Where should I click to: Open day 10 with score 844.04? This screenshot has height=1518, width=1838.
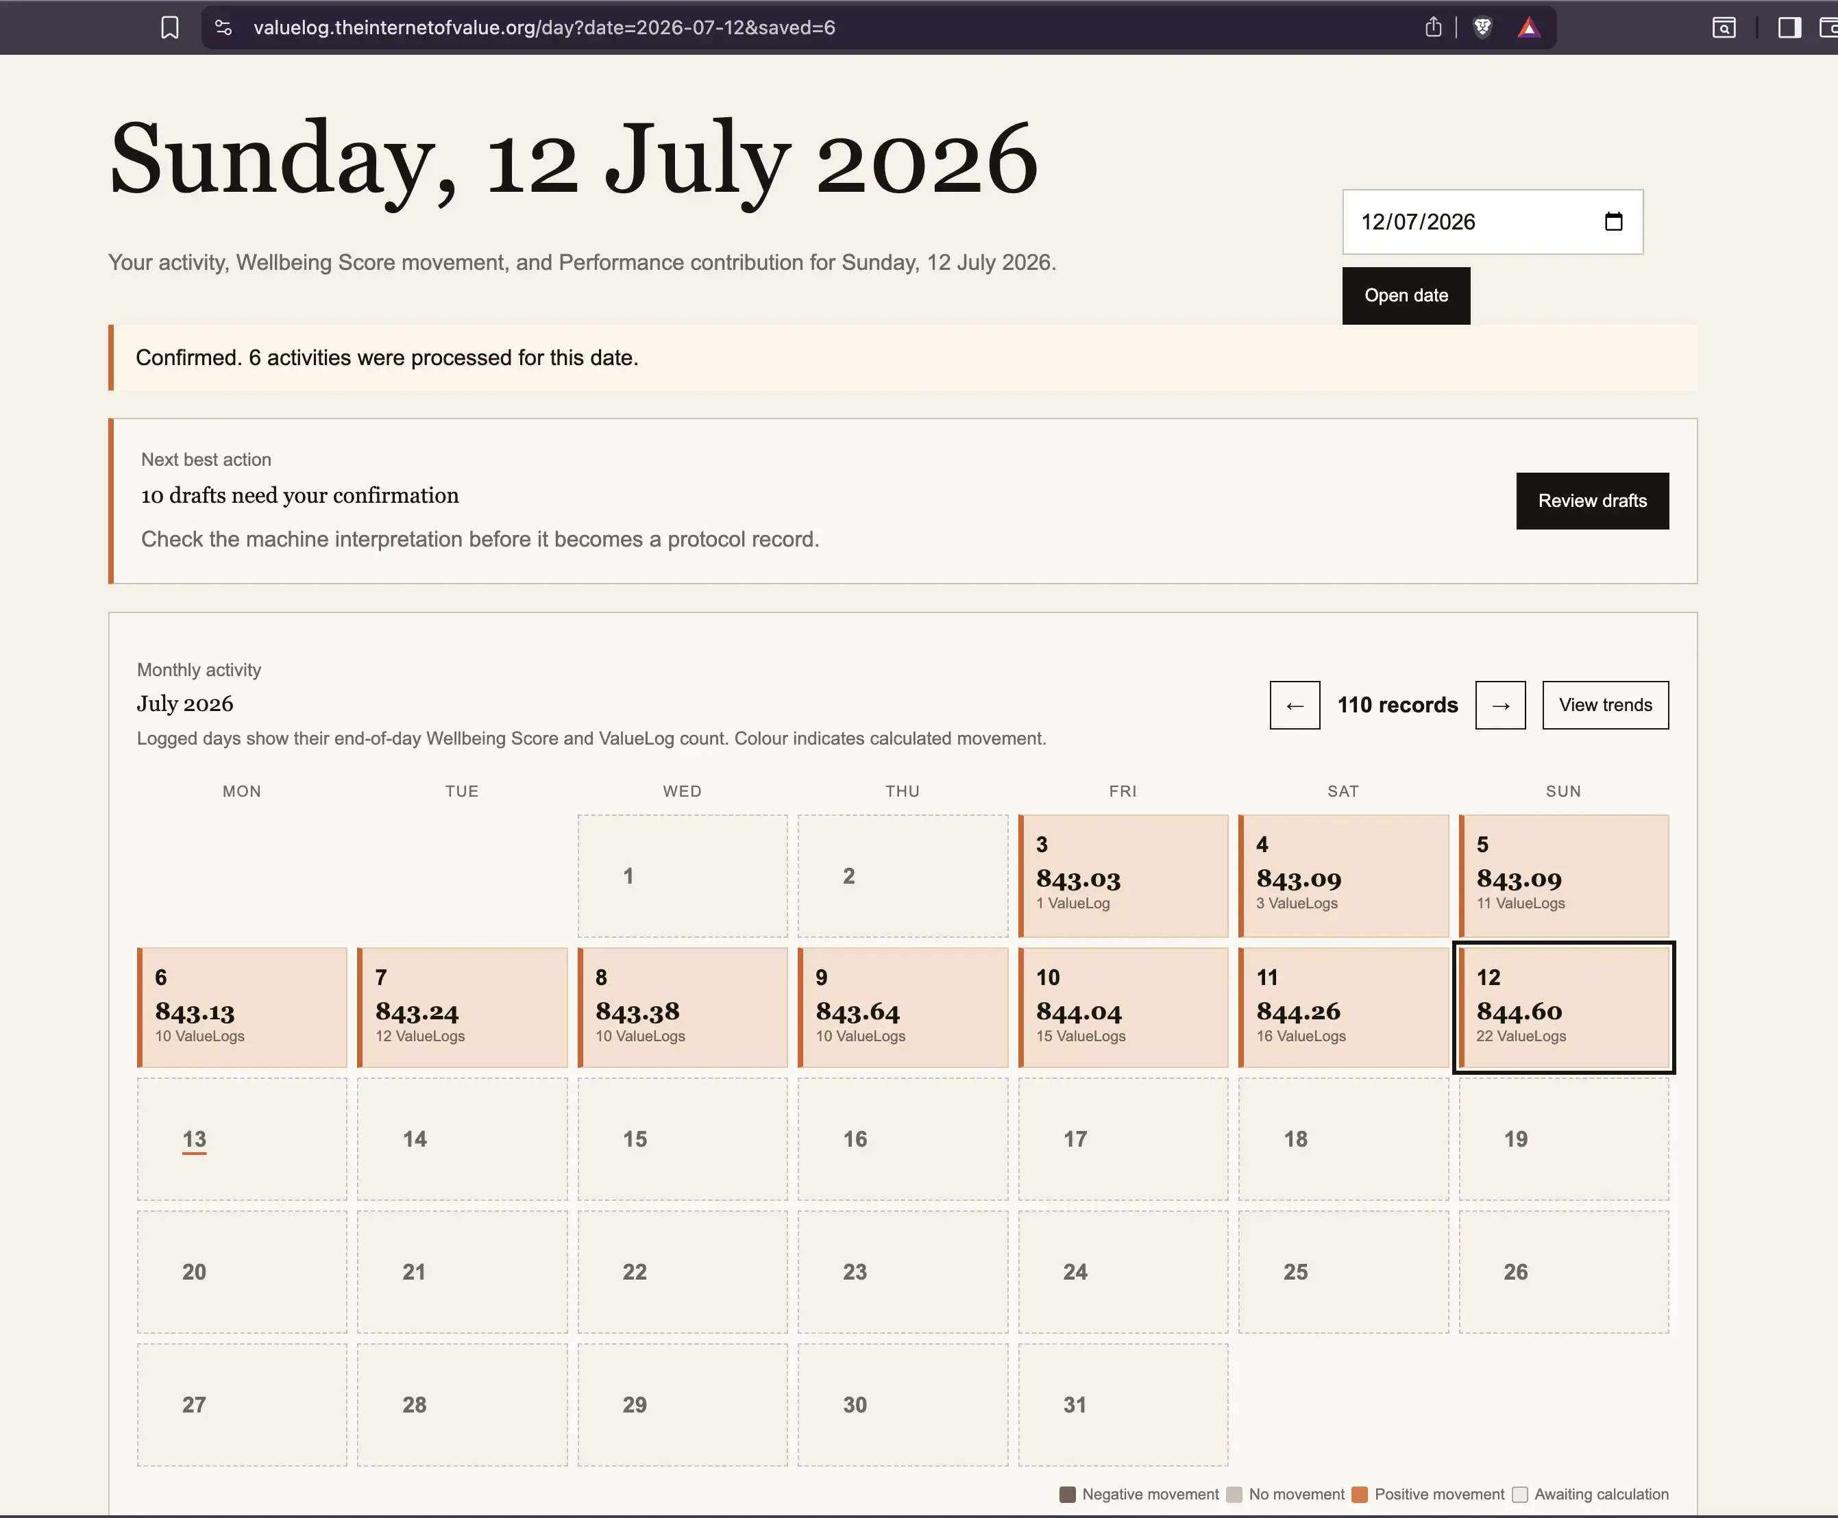(x=1123, y=1008)
